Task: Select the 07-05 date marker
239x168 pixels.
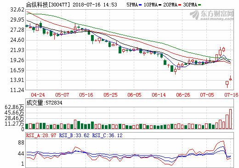Action: (x=207, y=95)
